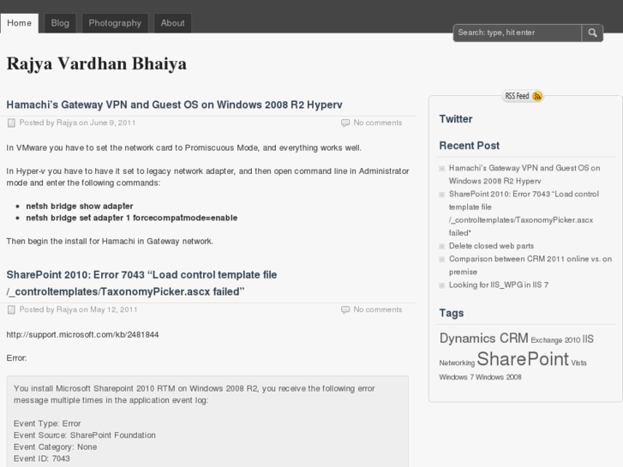Select the Windows 2008 tag
This screenshot has width=623, height=467.
499,377
